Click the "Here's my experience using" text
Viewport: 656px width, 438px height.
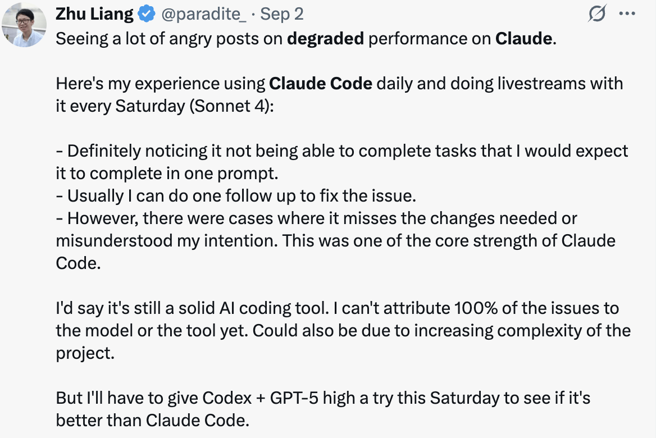click(x=161, y=84)
